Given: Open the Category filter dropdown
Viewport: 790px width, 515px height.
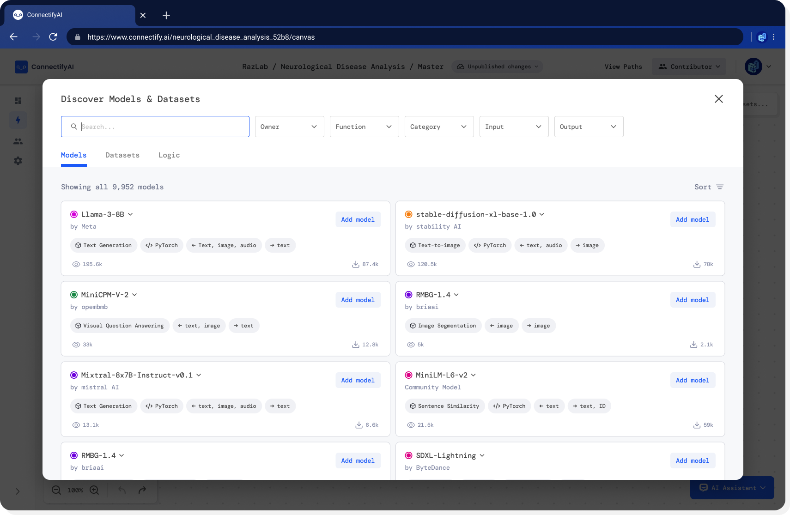Looking at the screenshot, I should coord(439,127).
